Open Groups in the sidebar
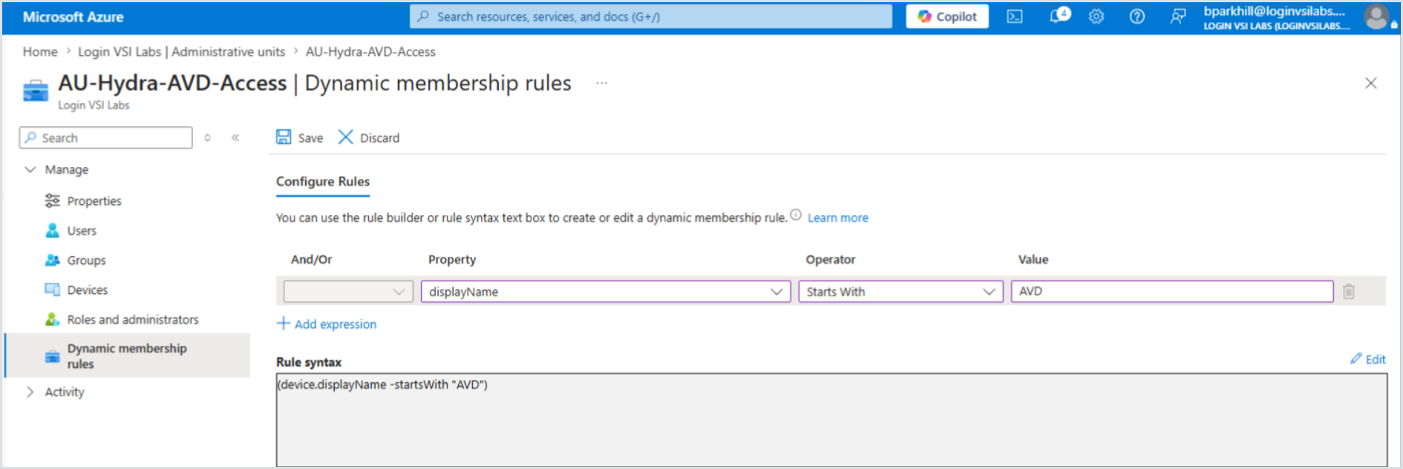Screen dimensions: 1403x469 point(86,260)
